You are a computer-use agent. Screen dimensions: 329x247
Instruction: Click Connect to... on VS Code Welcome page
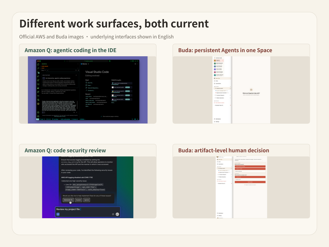click(90, 91)
